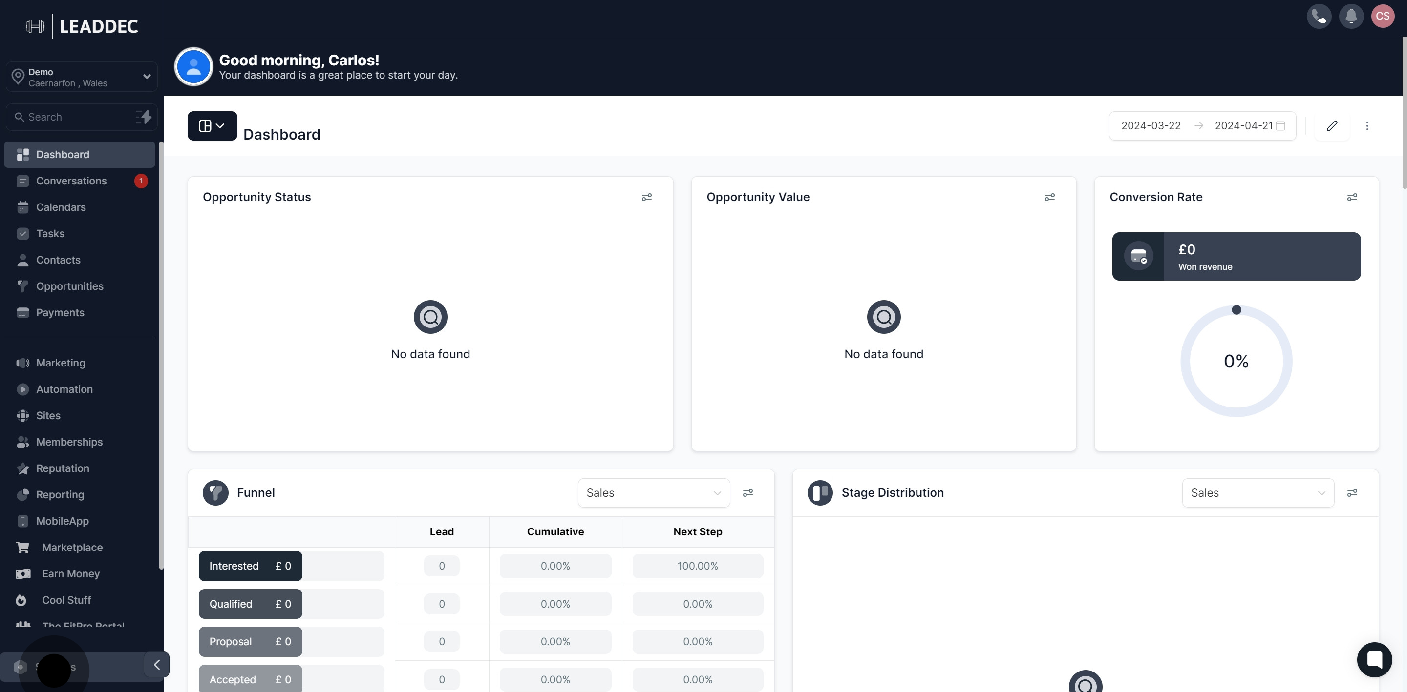Open the chat support widget
1407x692 pixels.
point(1374,659)
